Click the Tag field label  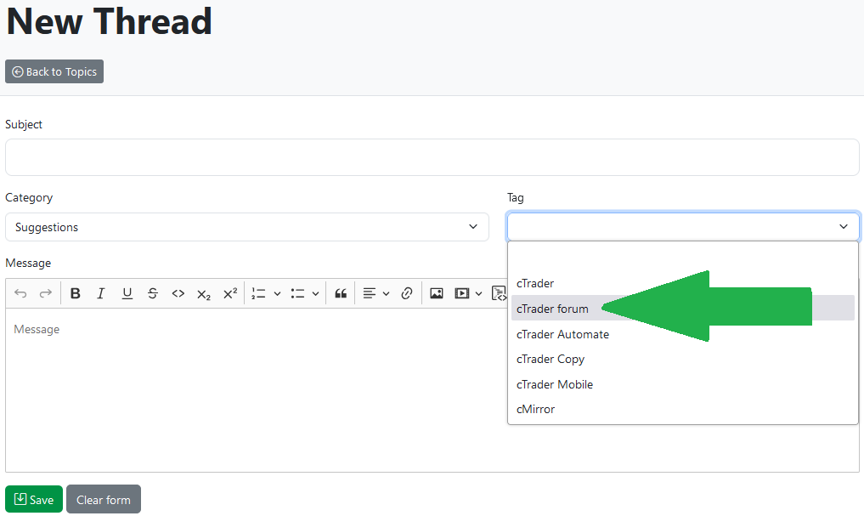[x=515, y=198]
